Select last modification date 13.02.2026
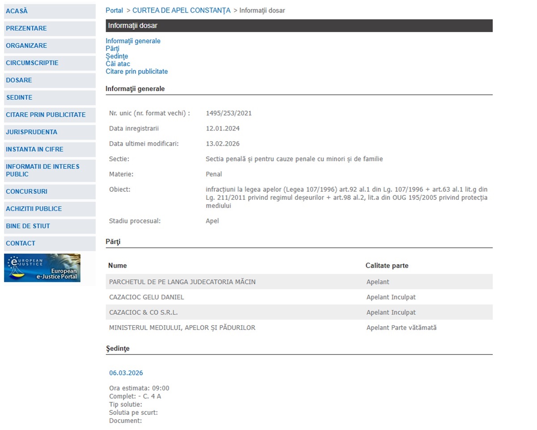537x430 pixels. tap(222, 144)
